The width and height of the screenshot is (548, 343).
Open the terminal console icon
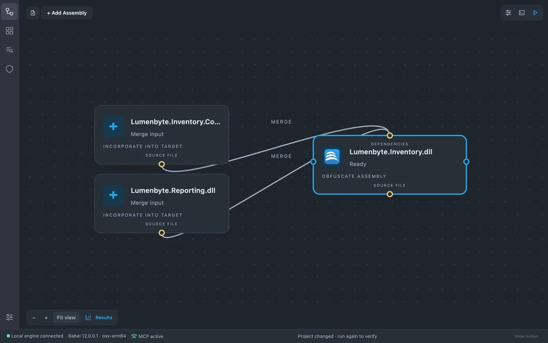pyautogui.click(x=522, y=13)
